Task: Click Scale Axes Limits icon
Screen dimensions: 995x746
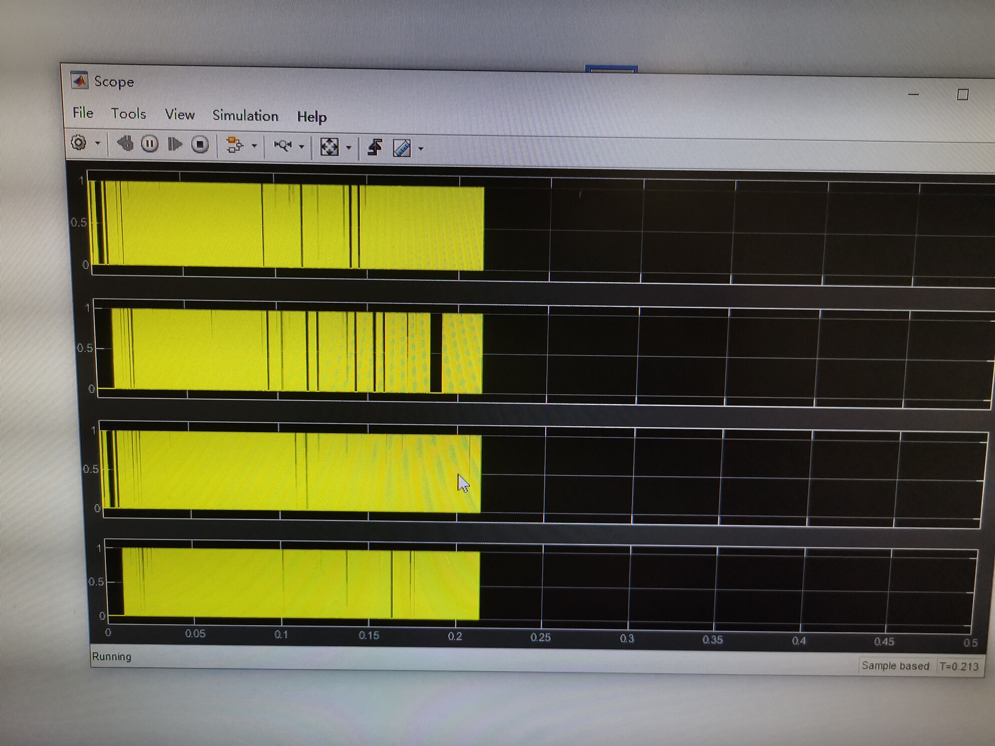Action: (329, 147)
